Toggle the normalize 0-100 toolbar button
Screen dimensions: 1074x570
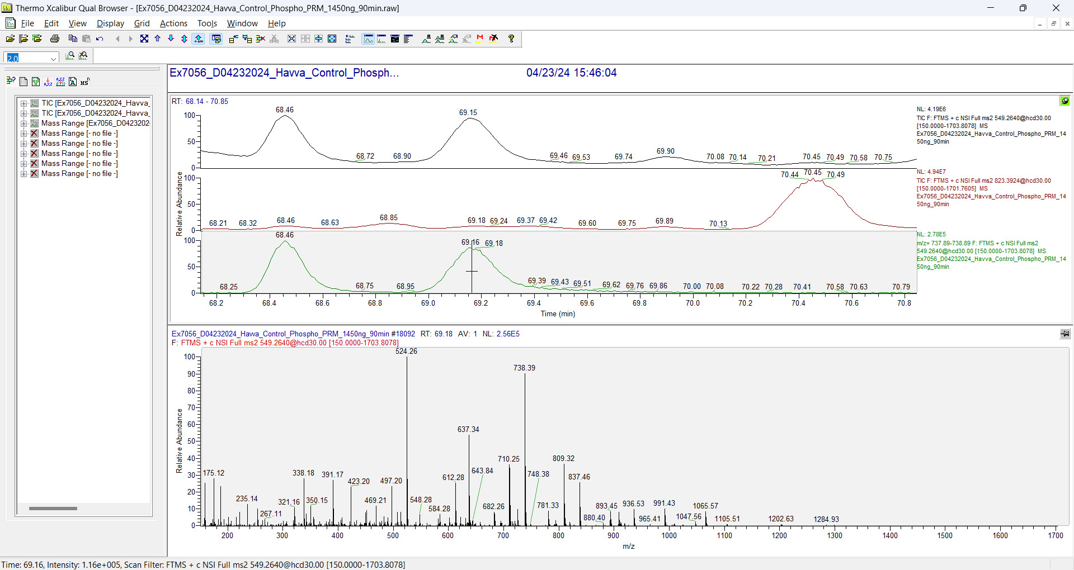[198, 39]
